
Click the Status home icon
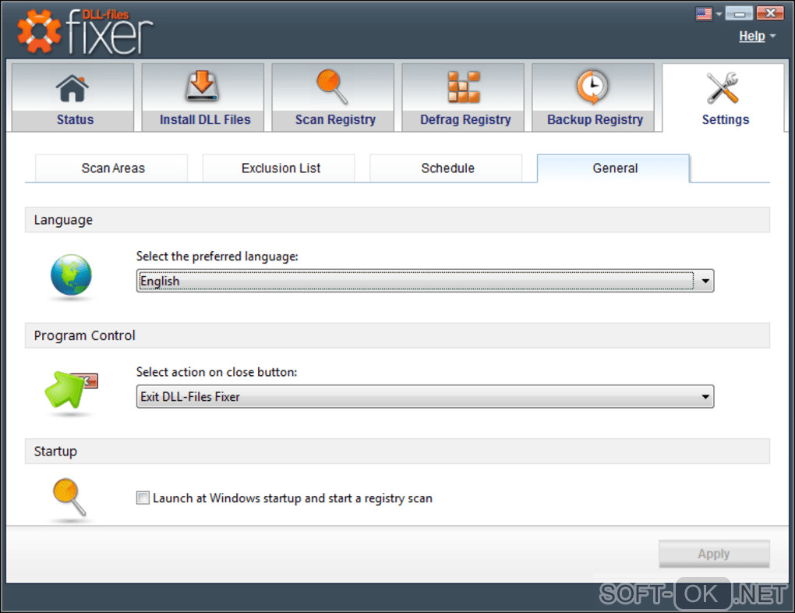[x=72, y=88]
